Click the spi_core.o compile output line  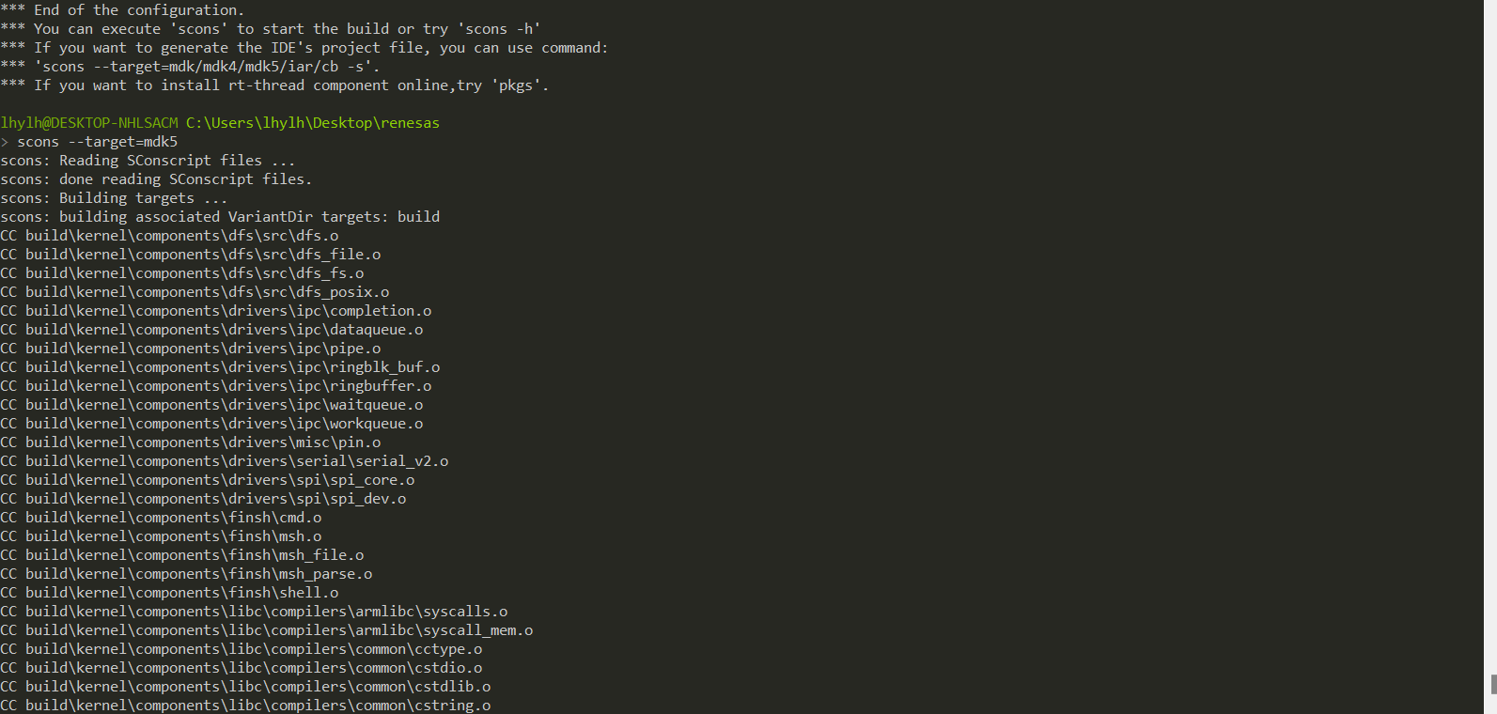(208, 480)
